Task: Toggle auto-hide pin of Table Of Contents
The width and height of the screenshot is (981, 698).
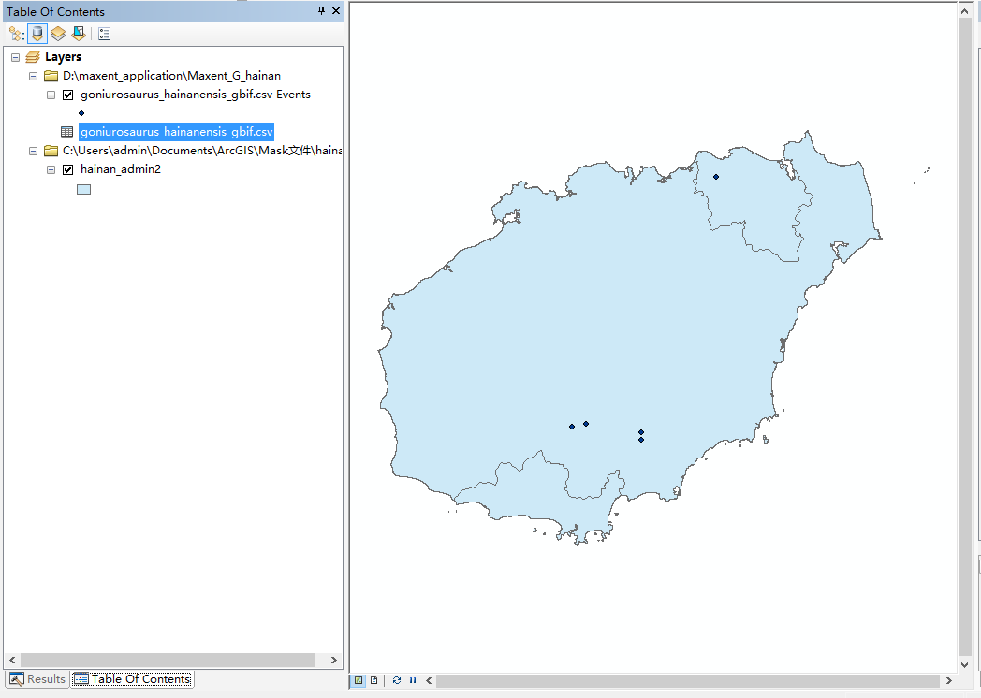Action: (322, 10)
